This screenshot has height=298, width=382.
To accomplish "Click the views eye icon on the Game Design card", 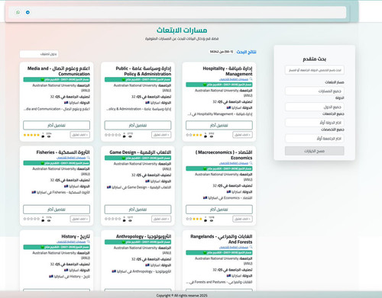I will (x=130, y=220).
